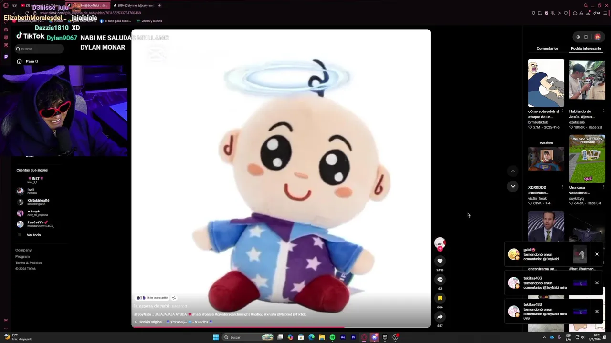Screen dimensions: 611x343
Task: Open browser extensions puzzle icon
Action: point(575,13)
